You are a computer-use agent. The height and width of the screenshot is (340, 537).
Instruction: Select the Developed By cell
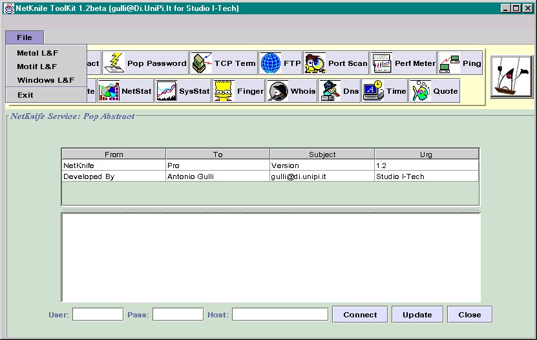click(x=114, y=176)
